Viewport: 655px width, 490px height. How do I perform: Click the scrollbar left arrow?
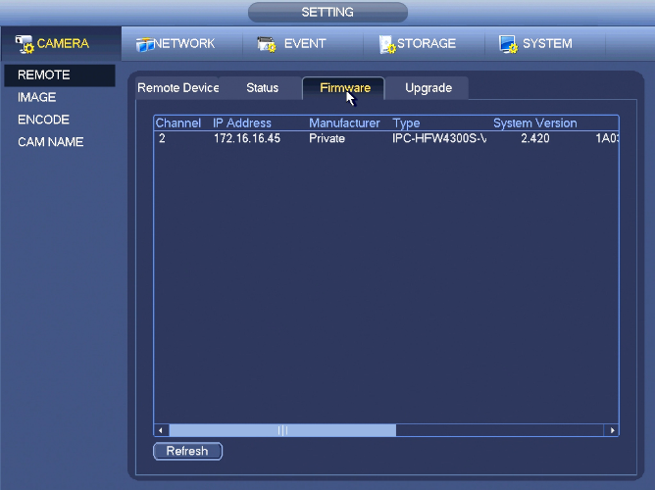[x=161, y=430]
